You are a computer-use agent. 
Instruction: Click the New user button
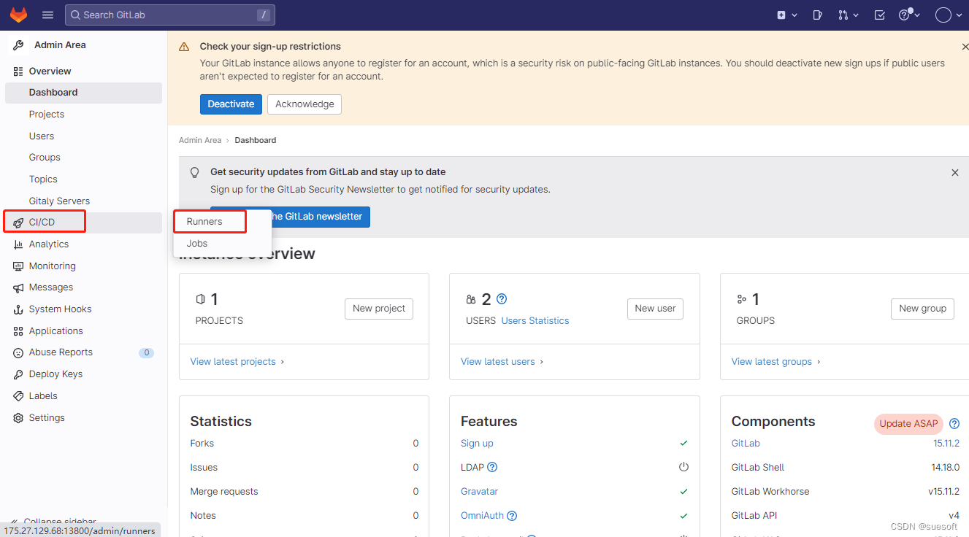point(655,309)
